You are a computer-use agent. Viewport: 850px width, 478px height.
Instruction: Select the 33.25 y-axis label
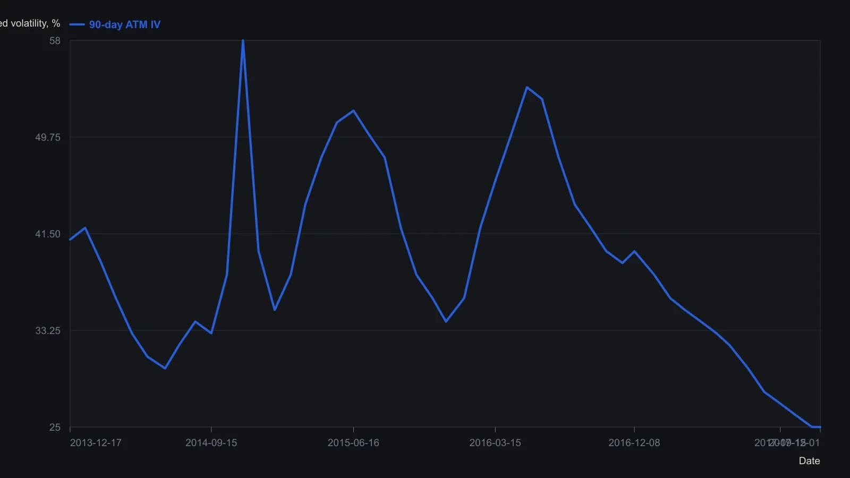(48, 331)
